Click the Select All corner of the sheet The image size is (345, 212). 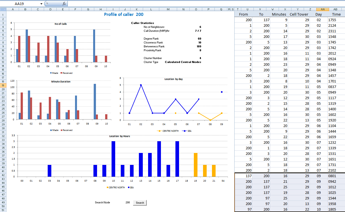click(x=3, y=9)
